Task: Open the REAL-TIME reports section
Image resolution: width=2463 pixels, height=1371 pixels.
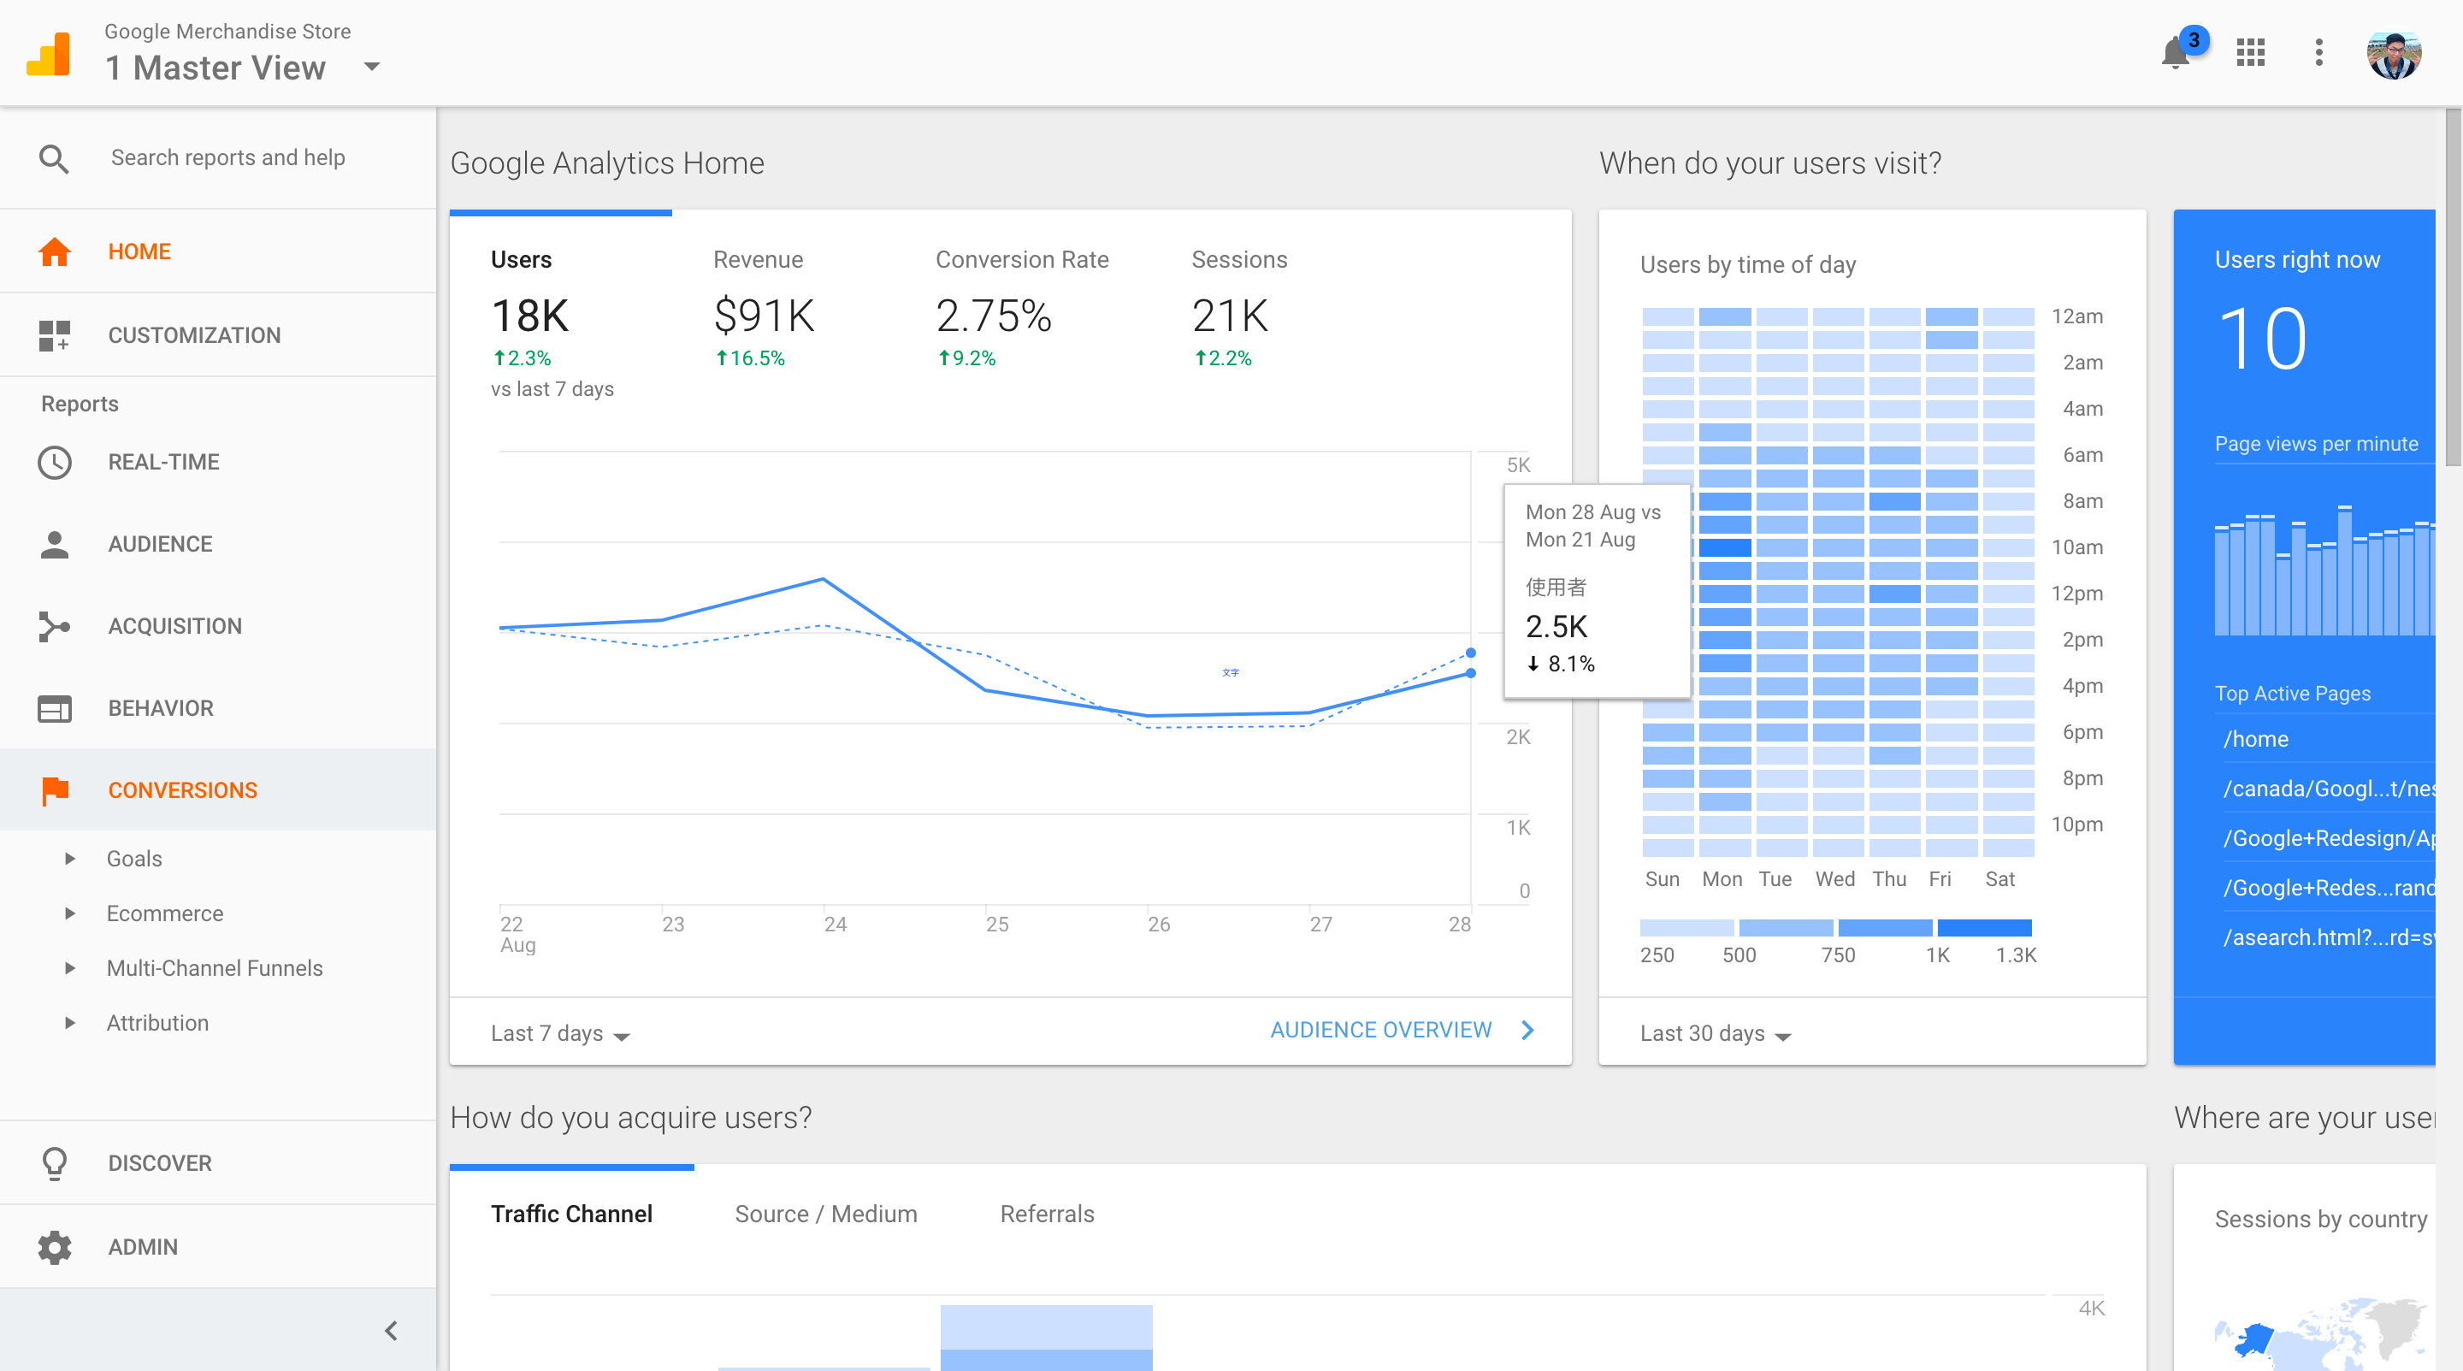Action: click(218, 463)
